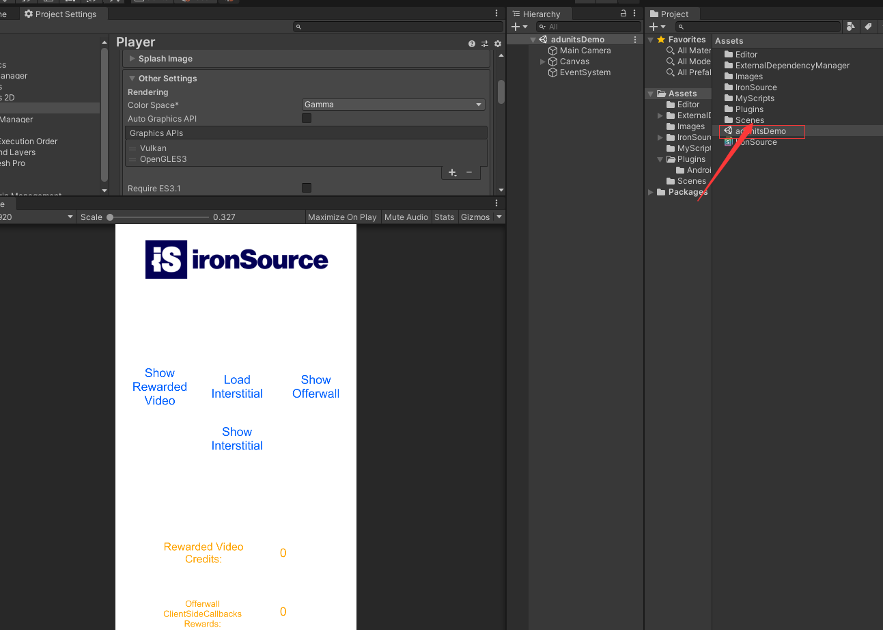Toggle Maximize On Play
Image resolution: width=883 pixels, height=630 pixels.
click(x=342, y=217)
